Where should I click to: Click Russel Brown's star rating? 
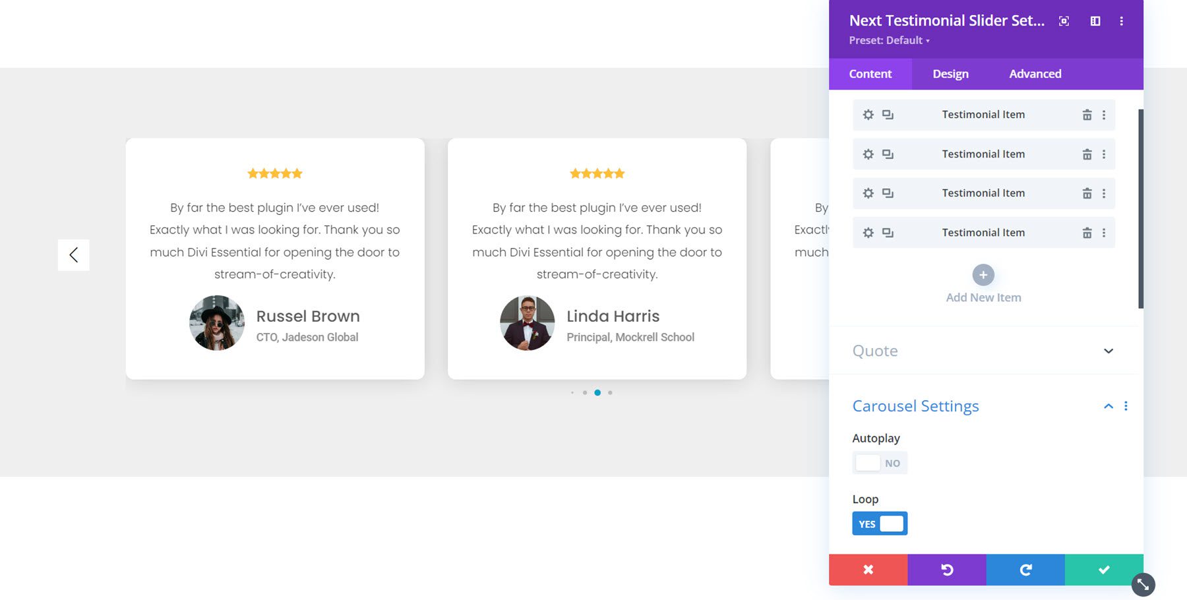[x=275, y=173]
